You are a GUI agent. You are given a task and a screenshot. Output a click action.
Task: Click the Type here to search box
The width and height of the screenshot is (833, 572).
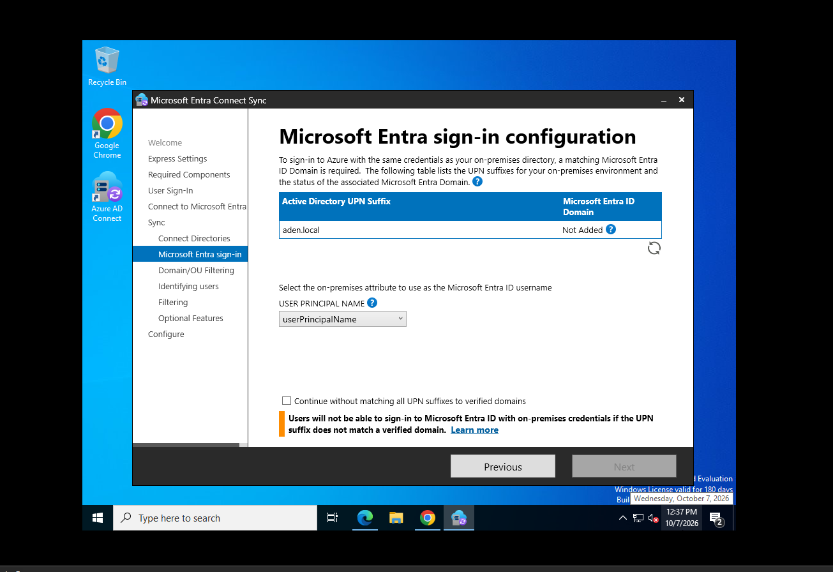[x=215, y=518]
